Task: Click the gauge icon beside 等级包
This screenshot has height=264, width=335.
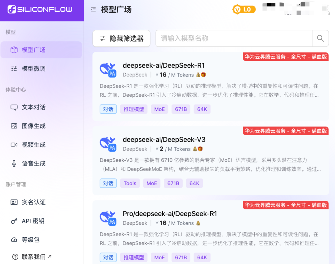Action: point(14,240)
